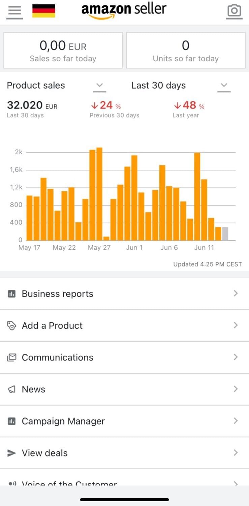
Task: Select the gray bar in sales chart
Action: click(225, 233)
